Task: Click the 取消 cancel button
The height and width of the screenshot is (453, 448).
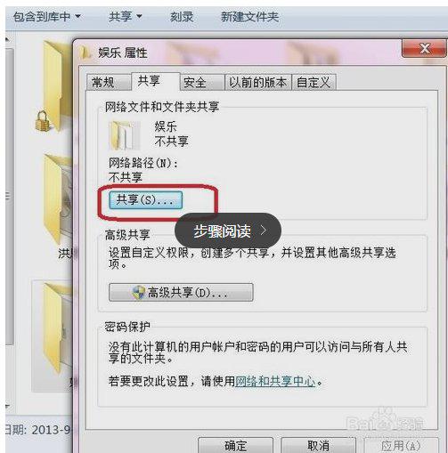Action: point(318,445)
